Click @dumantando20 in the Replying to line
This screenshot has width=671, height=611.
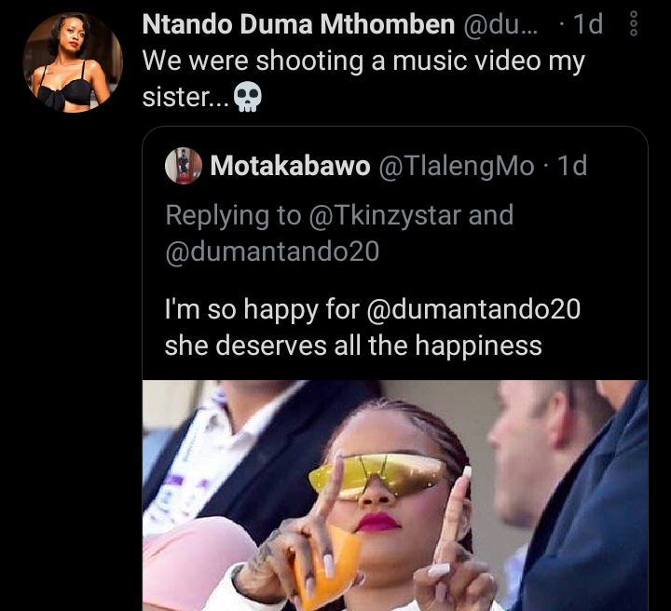coord(271,251)
